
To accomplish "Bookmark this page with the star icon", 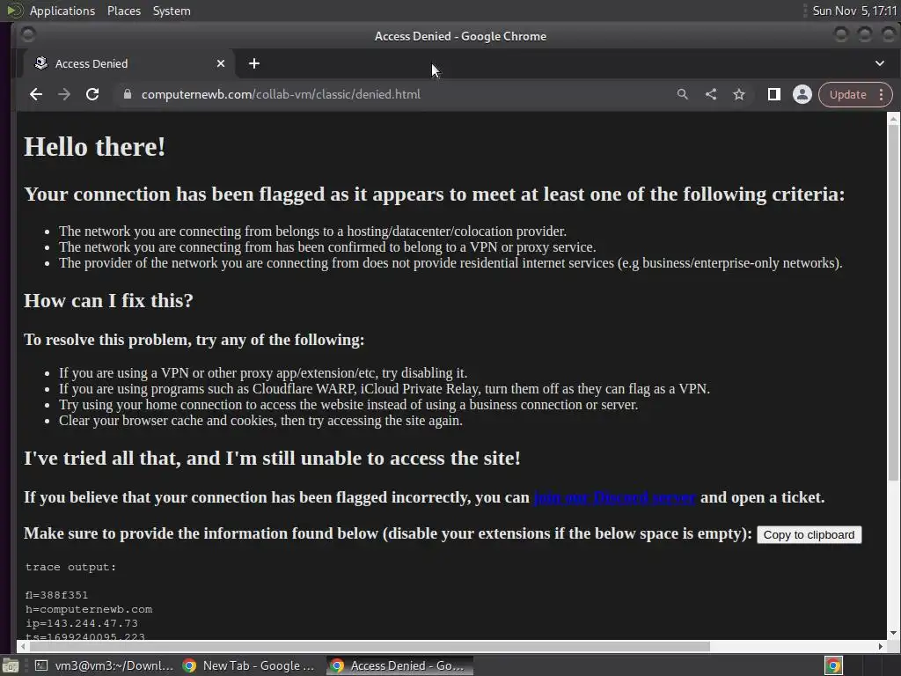I will coord(739,94).
